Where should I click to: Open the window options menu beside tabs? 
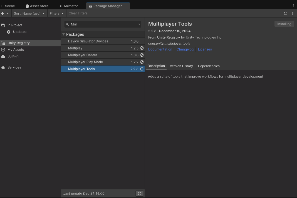[293, 6]
